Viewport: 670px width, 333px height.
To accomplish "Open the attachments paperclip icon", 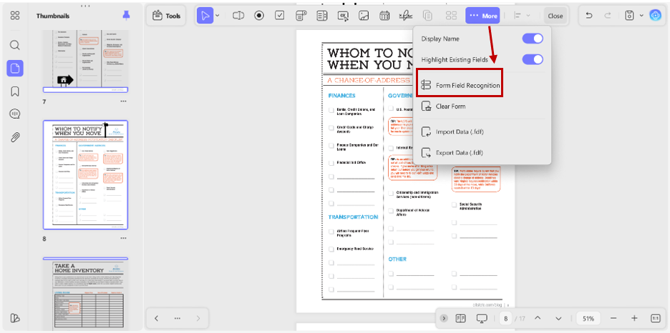I will click(15, 137).
